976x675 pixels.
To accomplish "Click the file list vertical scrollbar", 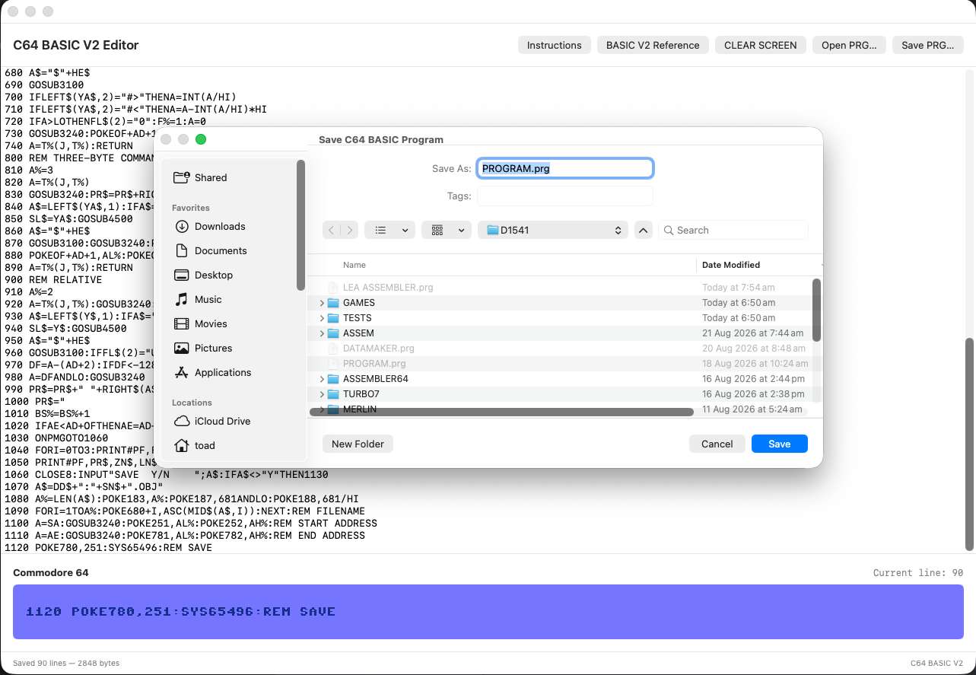I will pyautogui.click(x=817, y=310).
